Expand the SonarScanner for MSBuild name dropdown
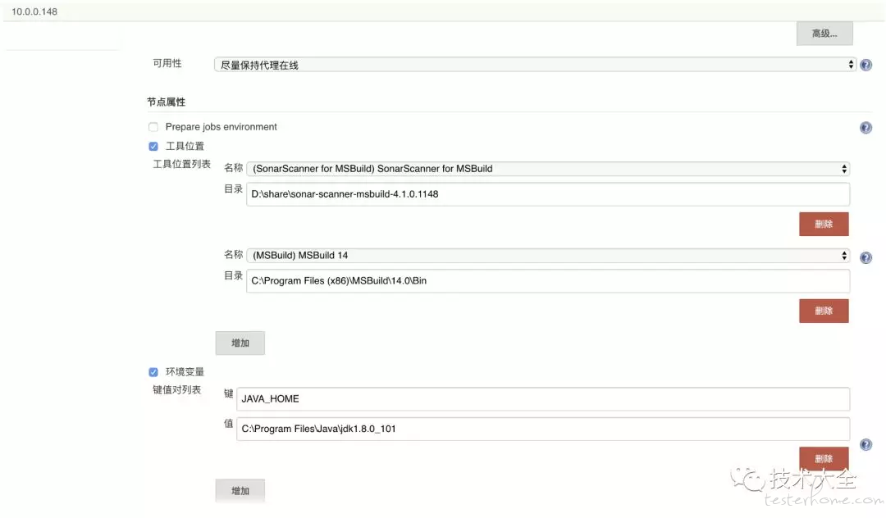Viewport: 886px width, 518px height. (x=547, y=169)
